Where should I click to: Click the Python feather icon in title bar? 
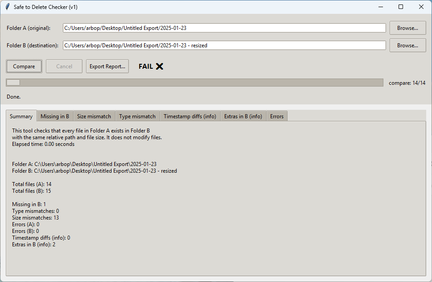[7, 7]
